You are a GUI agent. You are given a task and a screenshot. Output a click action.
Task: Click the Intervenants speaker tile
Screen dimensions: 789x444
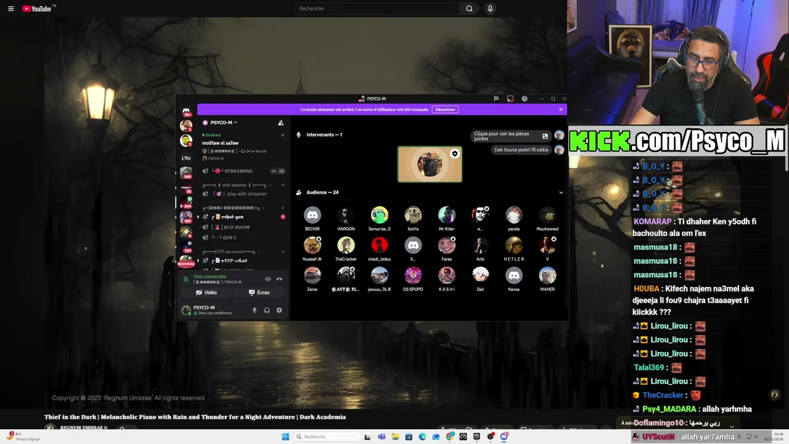(430, 164)
